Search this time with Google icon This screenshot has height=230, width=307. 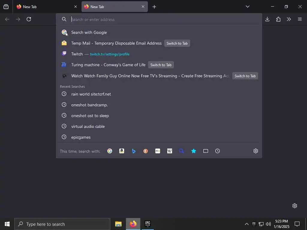(x=110, y=151)
